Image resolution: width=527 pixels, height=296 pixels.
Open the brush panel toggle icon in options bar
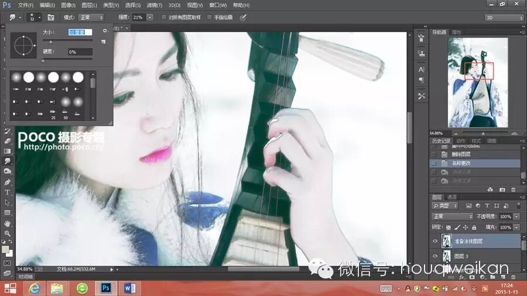coord(51,18)
